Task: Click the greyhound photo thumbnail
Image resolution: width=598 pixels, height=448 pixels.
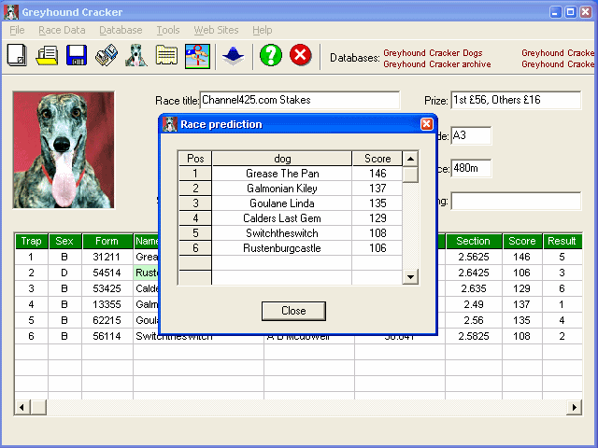Action: pos(64,149)
